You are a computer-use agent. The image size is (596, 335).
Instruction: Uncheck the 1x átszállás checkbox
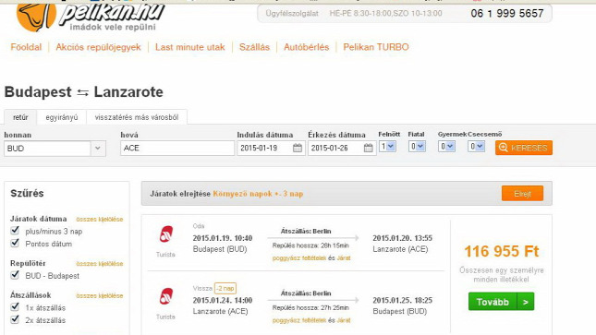point(15,306)
